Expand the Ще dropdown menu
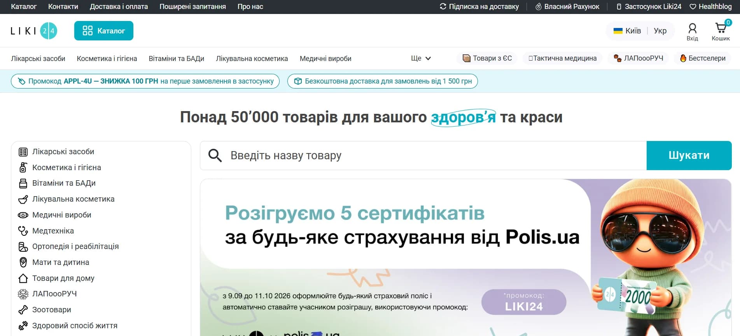The height and width of the screenshot is (336, 740). pos(421,58)
